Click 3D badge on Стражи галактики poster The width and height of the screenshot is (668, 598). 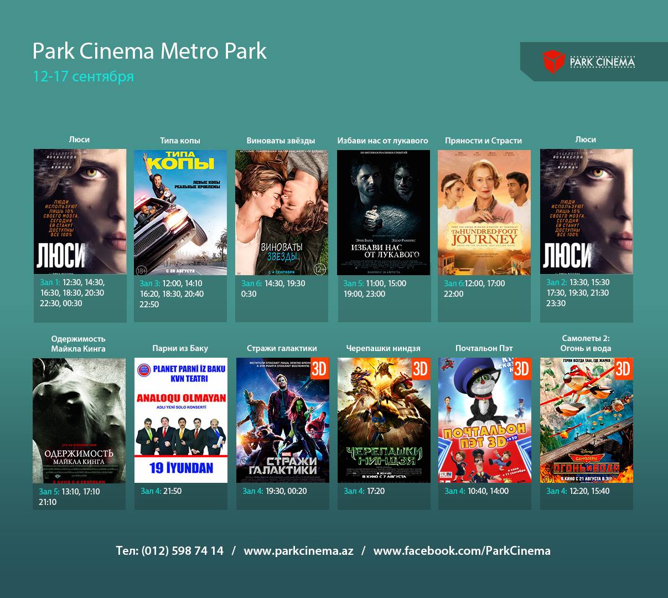point(319,369)
